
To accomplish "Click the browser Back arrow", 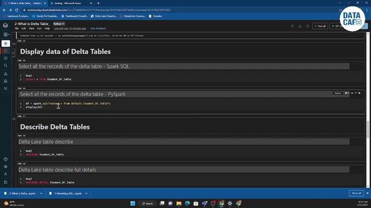I will (4, 10).
